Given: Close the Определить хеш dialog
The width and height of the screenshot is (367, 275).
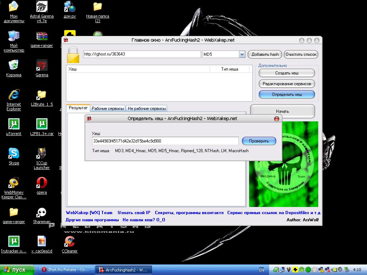Looking at the screenshot, I should tap(277, 119).
